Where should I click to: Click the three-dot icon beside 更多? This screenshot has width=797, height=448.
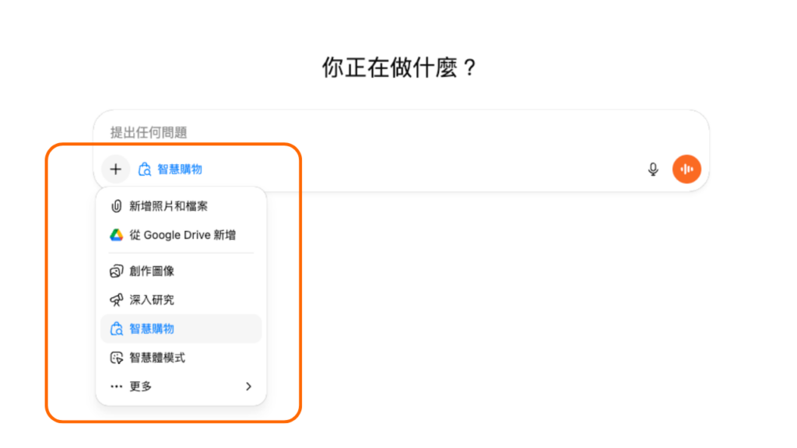[x=116, y=387]
